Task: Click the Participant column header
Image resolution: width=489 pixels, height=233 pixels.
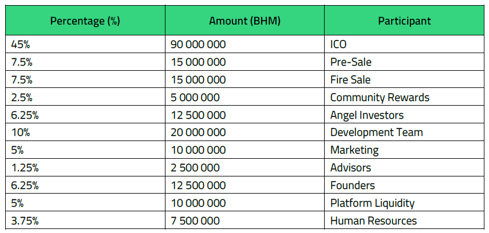Action: pyautogui.click(x=404, y=21)
